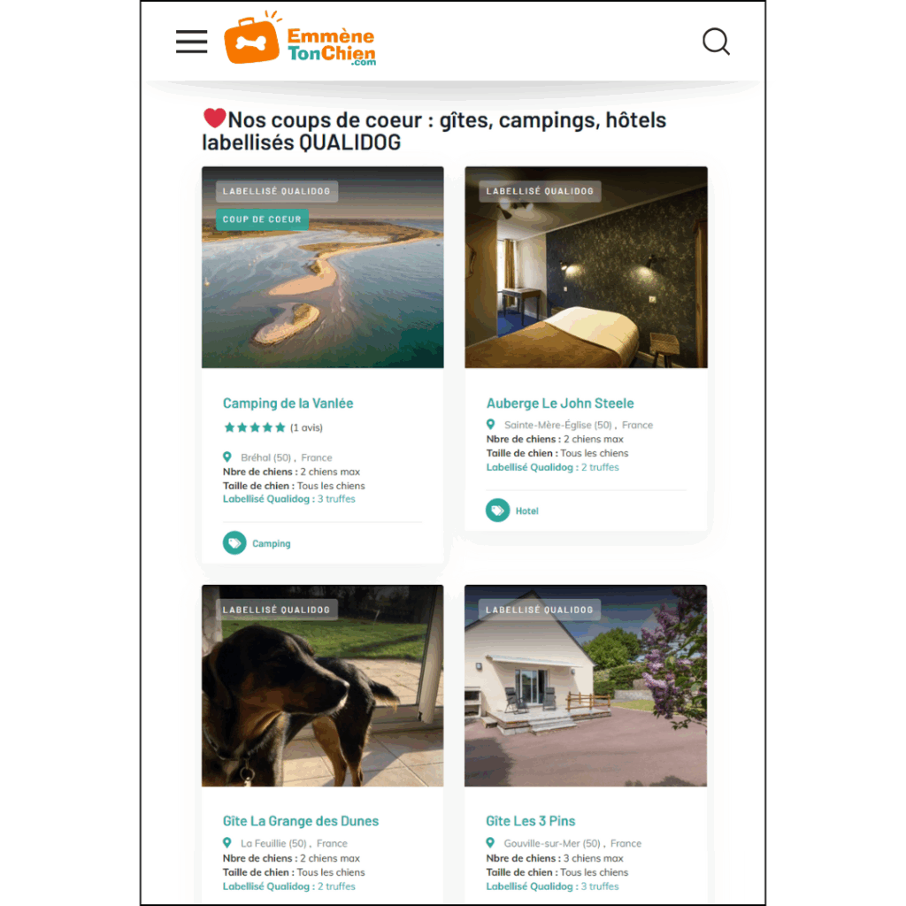This screenshot has height=906, width=906.
Task: Click the Hotel category tag icon
Action: 497,511
